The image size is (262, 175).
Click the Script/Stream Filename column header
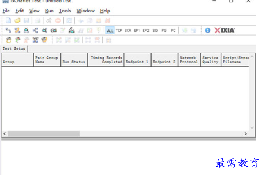(x=235, y=60)
